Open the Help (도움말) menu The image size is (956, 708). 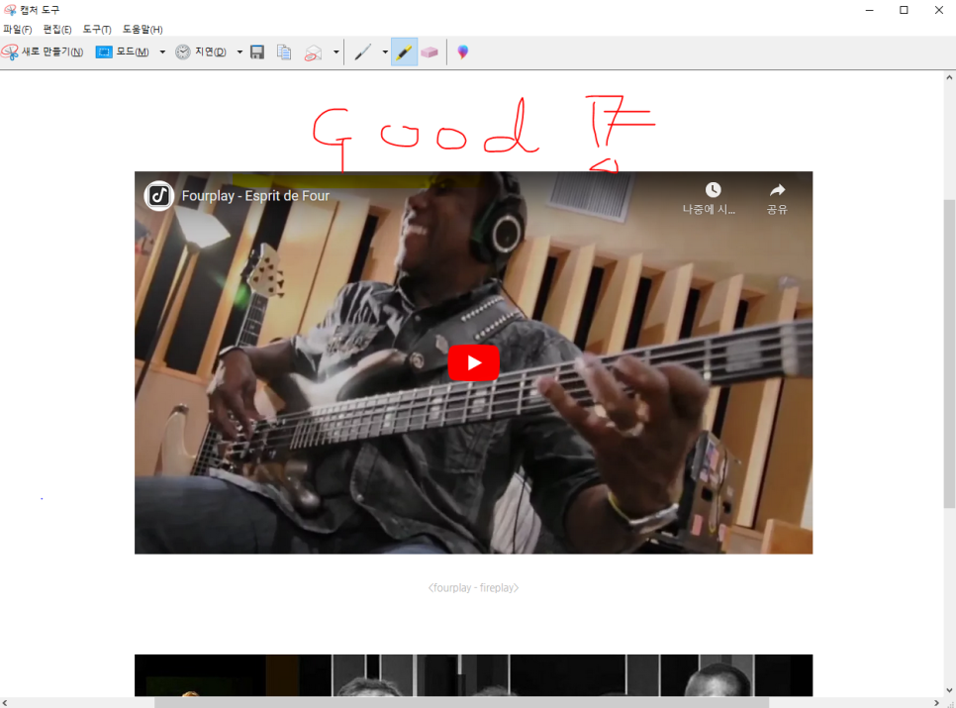point(143,30)
